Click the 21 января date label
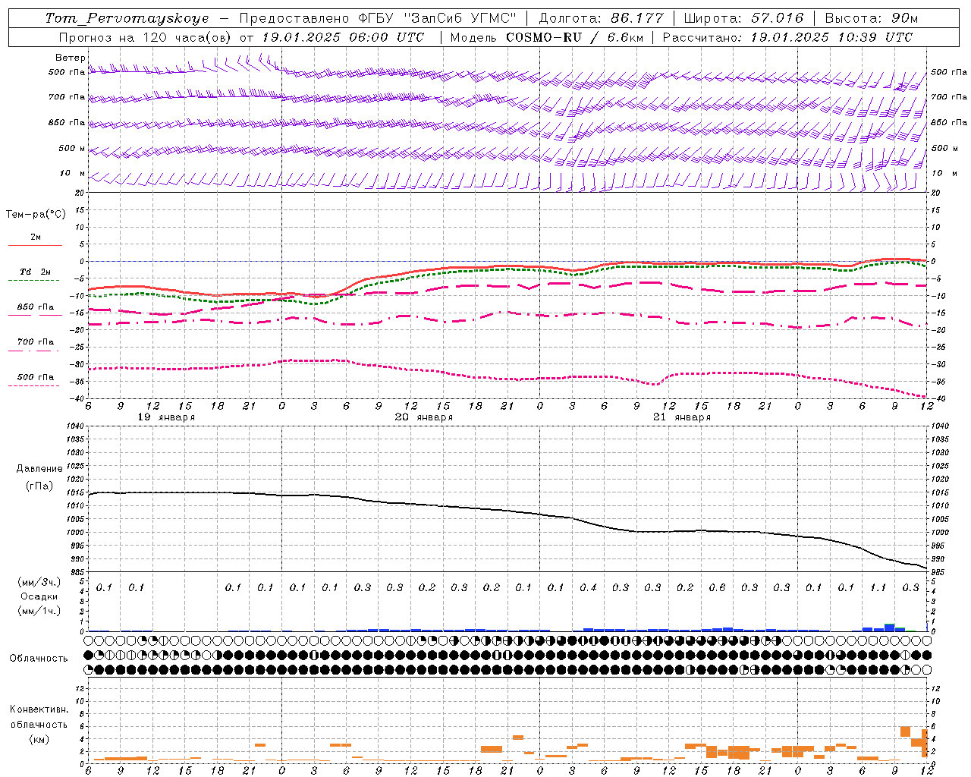Image resolution: width=971 pixels, height=777 pixels. point(682,417)
